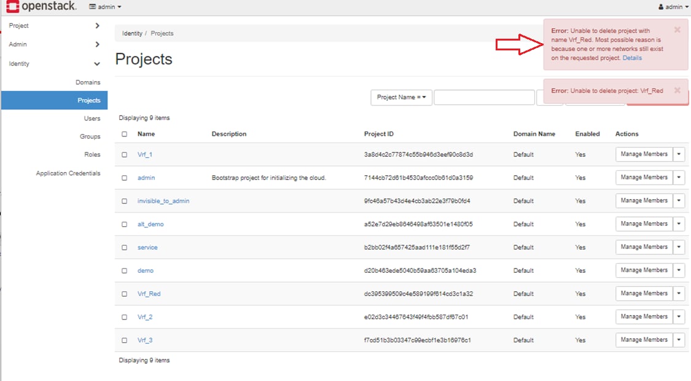
Task: Open the Users sidebar item
Action: tap(92, 118)
